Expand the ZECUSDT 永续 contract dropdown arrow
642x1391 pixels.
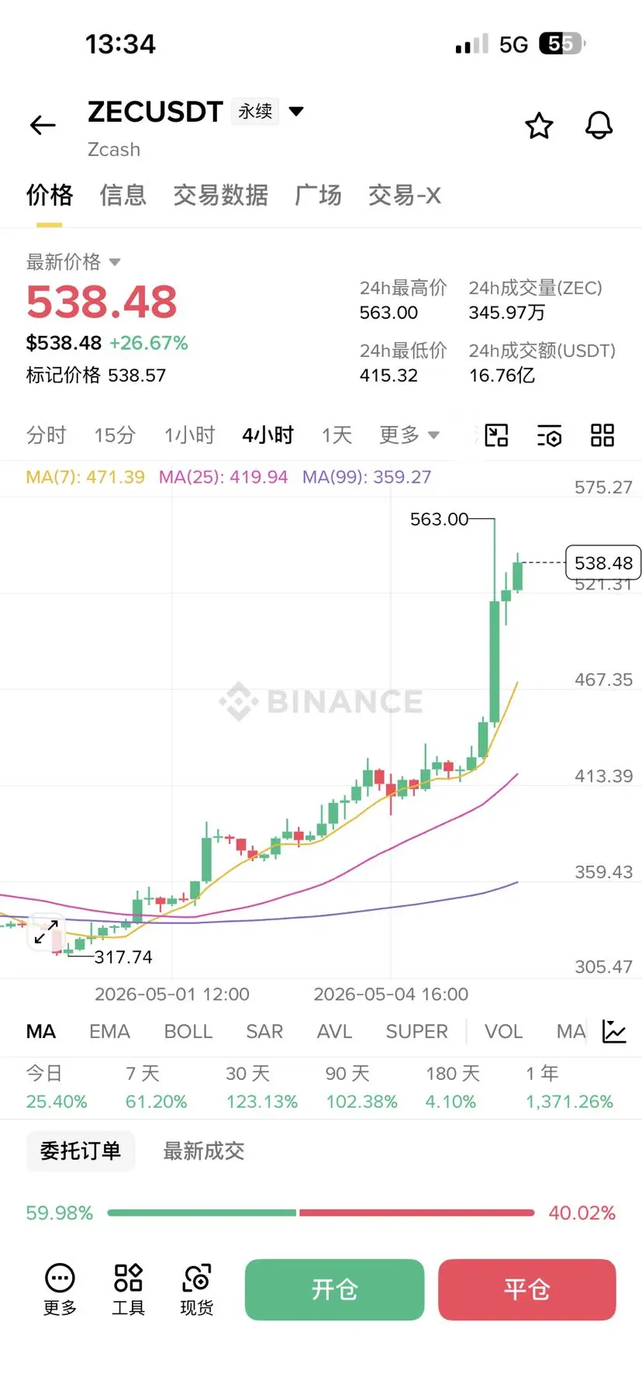point(296,112)
